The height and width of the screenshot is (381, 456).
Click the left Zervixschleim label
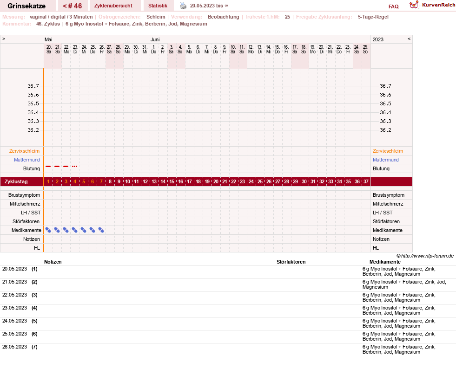(x=24, y=151)
